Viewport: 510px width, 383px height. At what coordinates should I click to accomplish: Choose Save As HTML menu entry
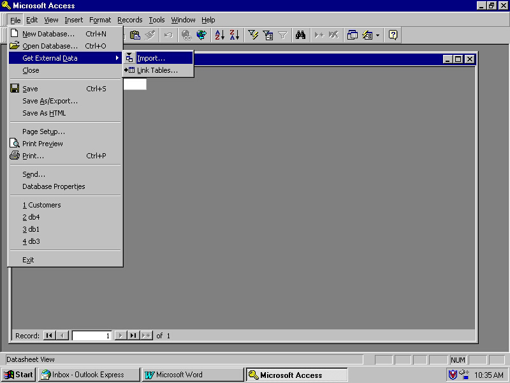pos(65,113)
